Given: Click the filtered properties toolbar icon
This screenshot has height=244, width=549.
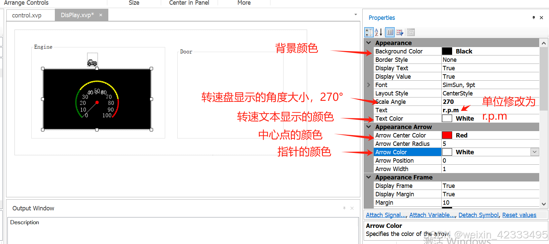Looking at the screenshot, I should coord(400,32).
